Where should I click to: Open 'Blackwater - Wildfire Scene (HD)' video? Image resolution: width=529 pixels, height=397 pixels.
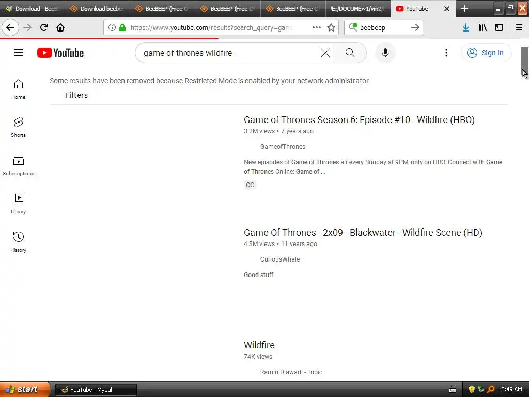(x=363, y=233)
